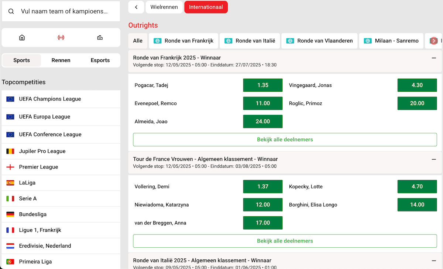
Task: Click the globe icon beside Milaan - Sanremo
Action: coord(368,40)
